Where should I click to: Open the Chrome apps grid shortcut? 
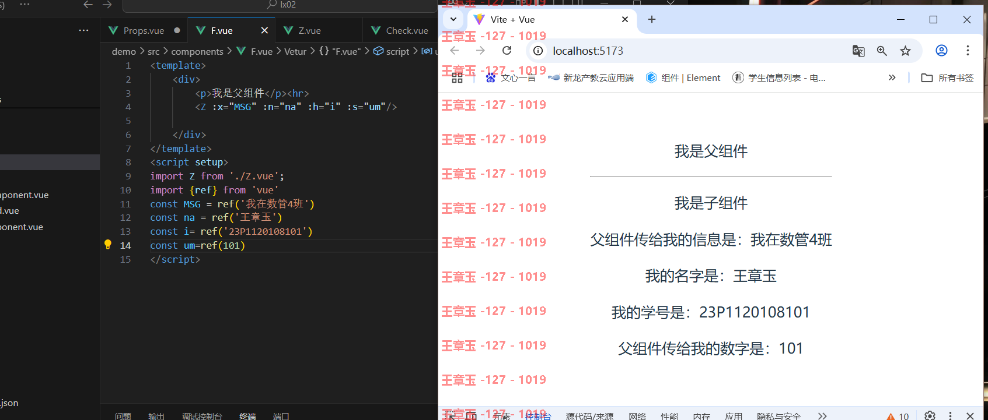pos(457,77)
